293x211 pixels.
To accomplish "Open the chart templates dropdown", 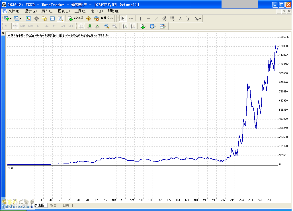I will coord(163,26).
